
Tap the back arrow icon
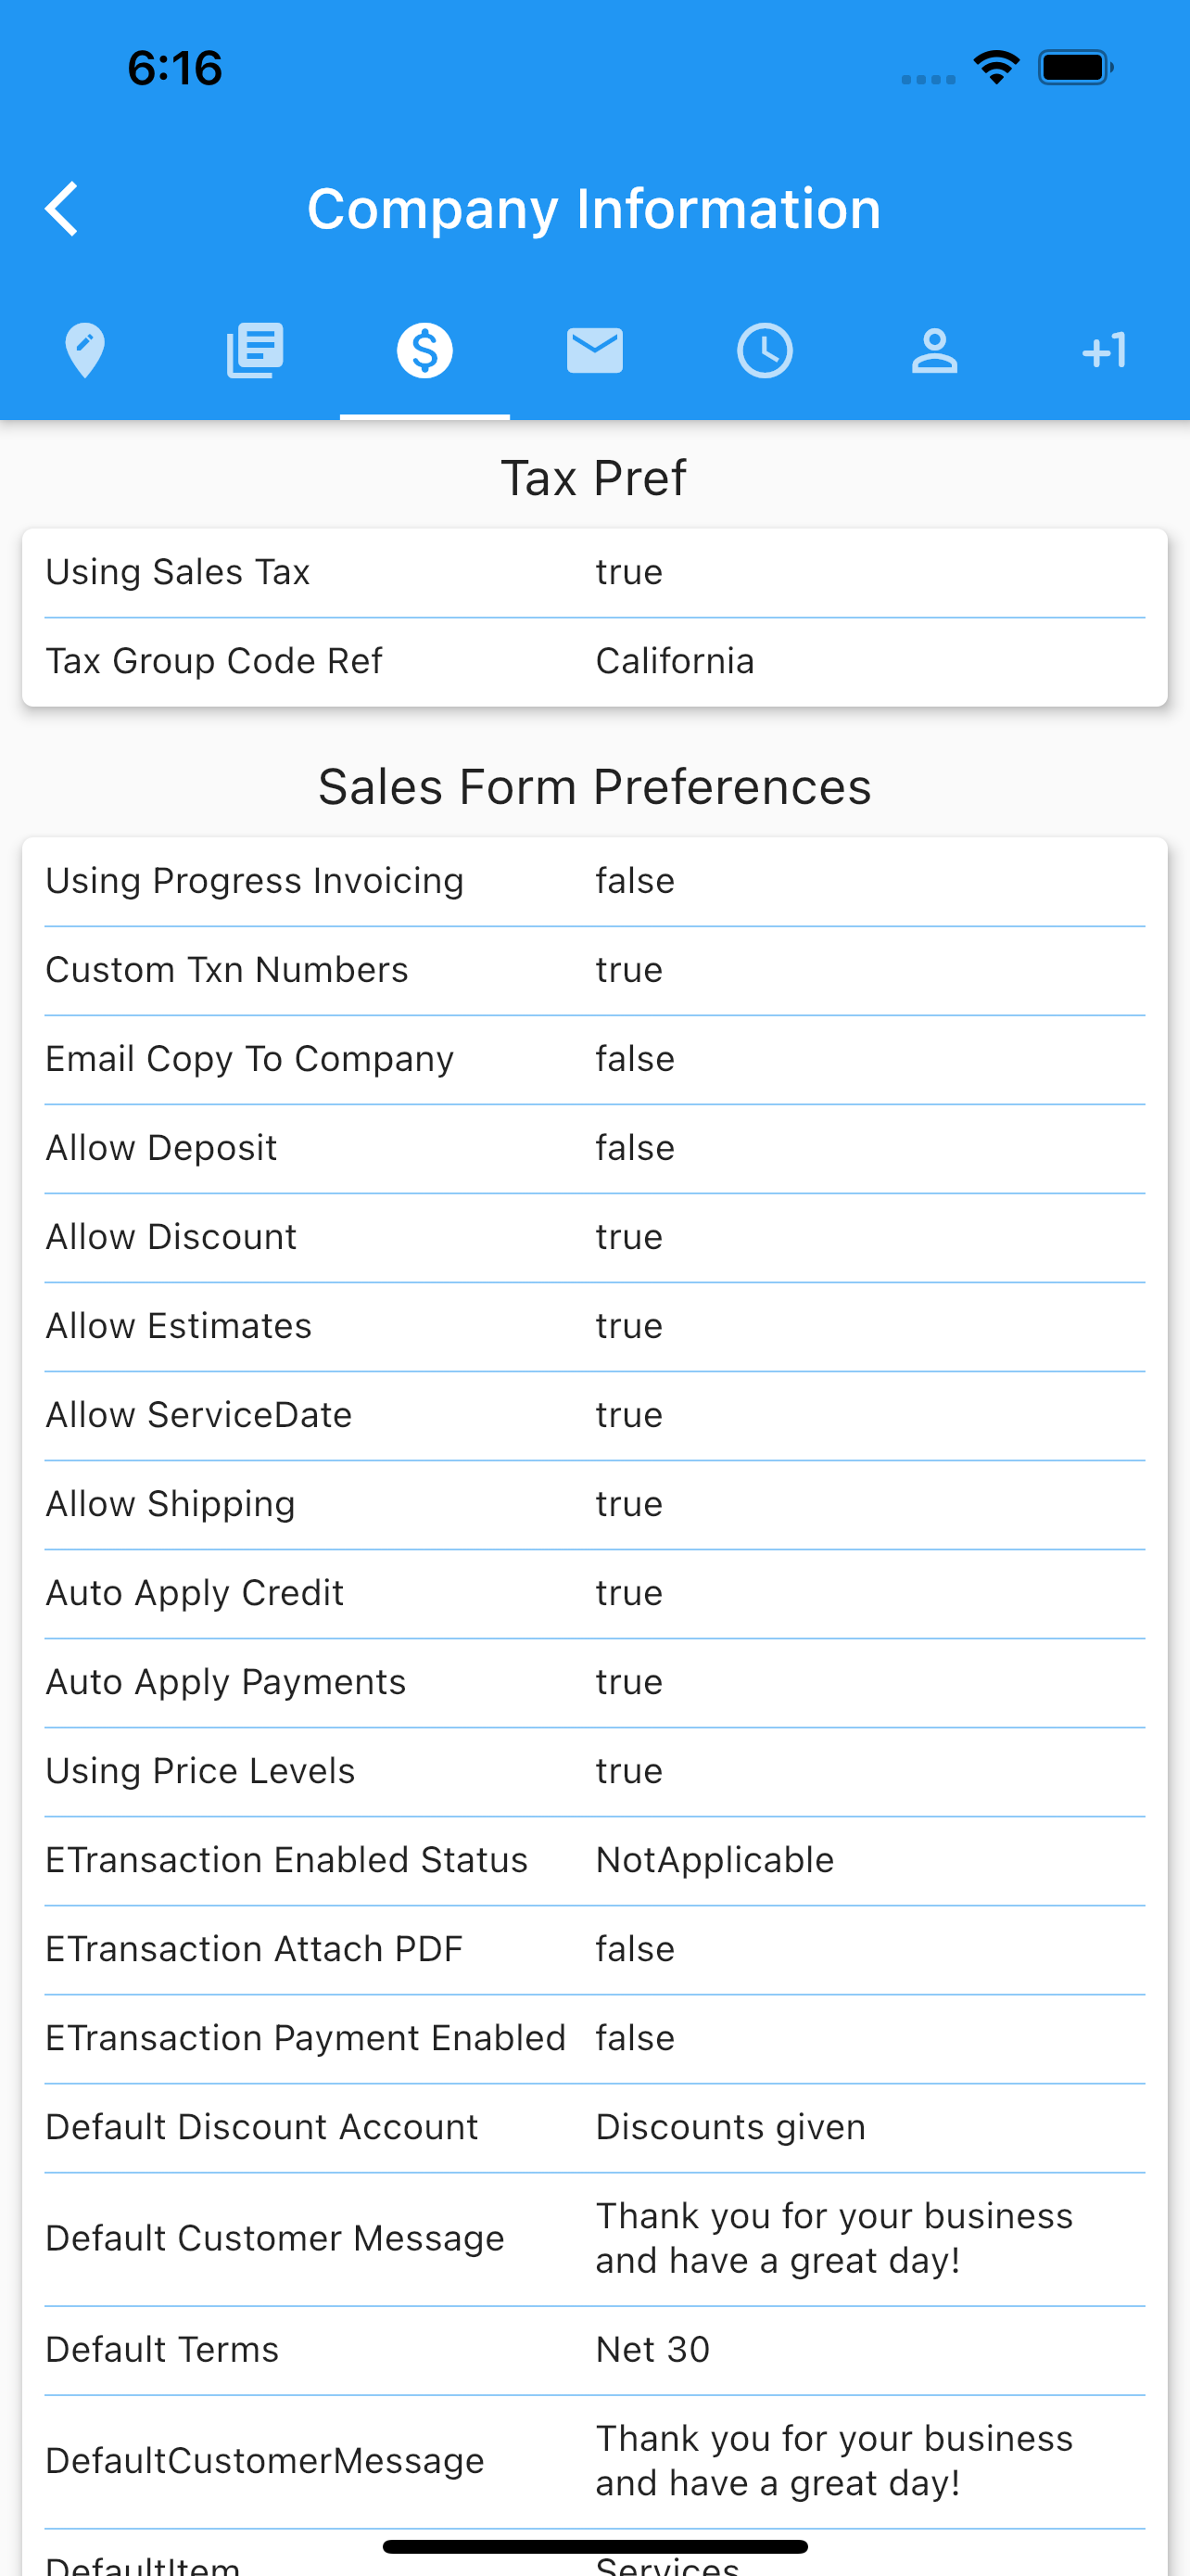point(62,209)
